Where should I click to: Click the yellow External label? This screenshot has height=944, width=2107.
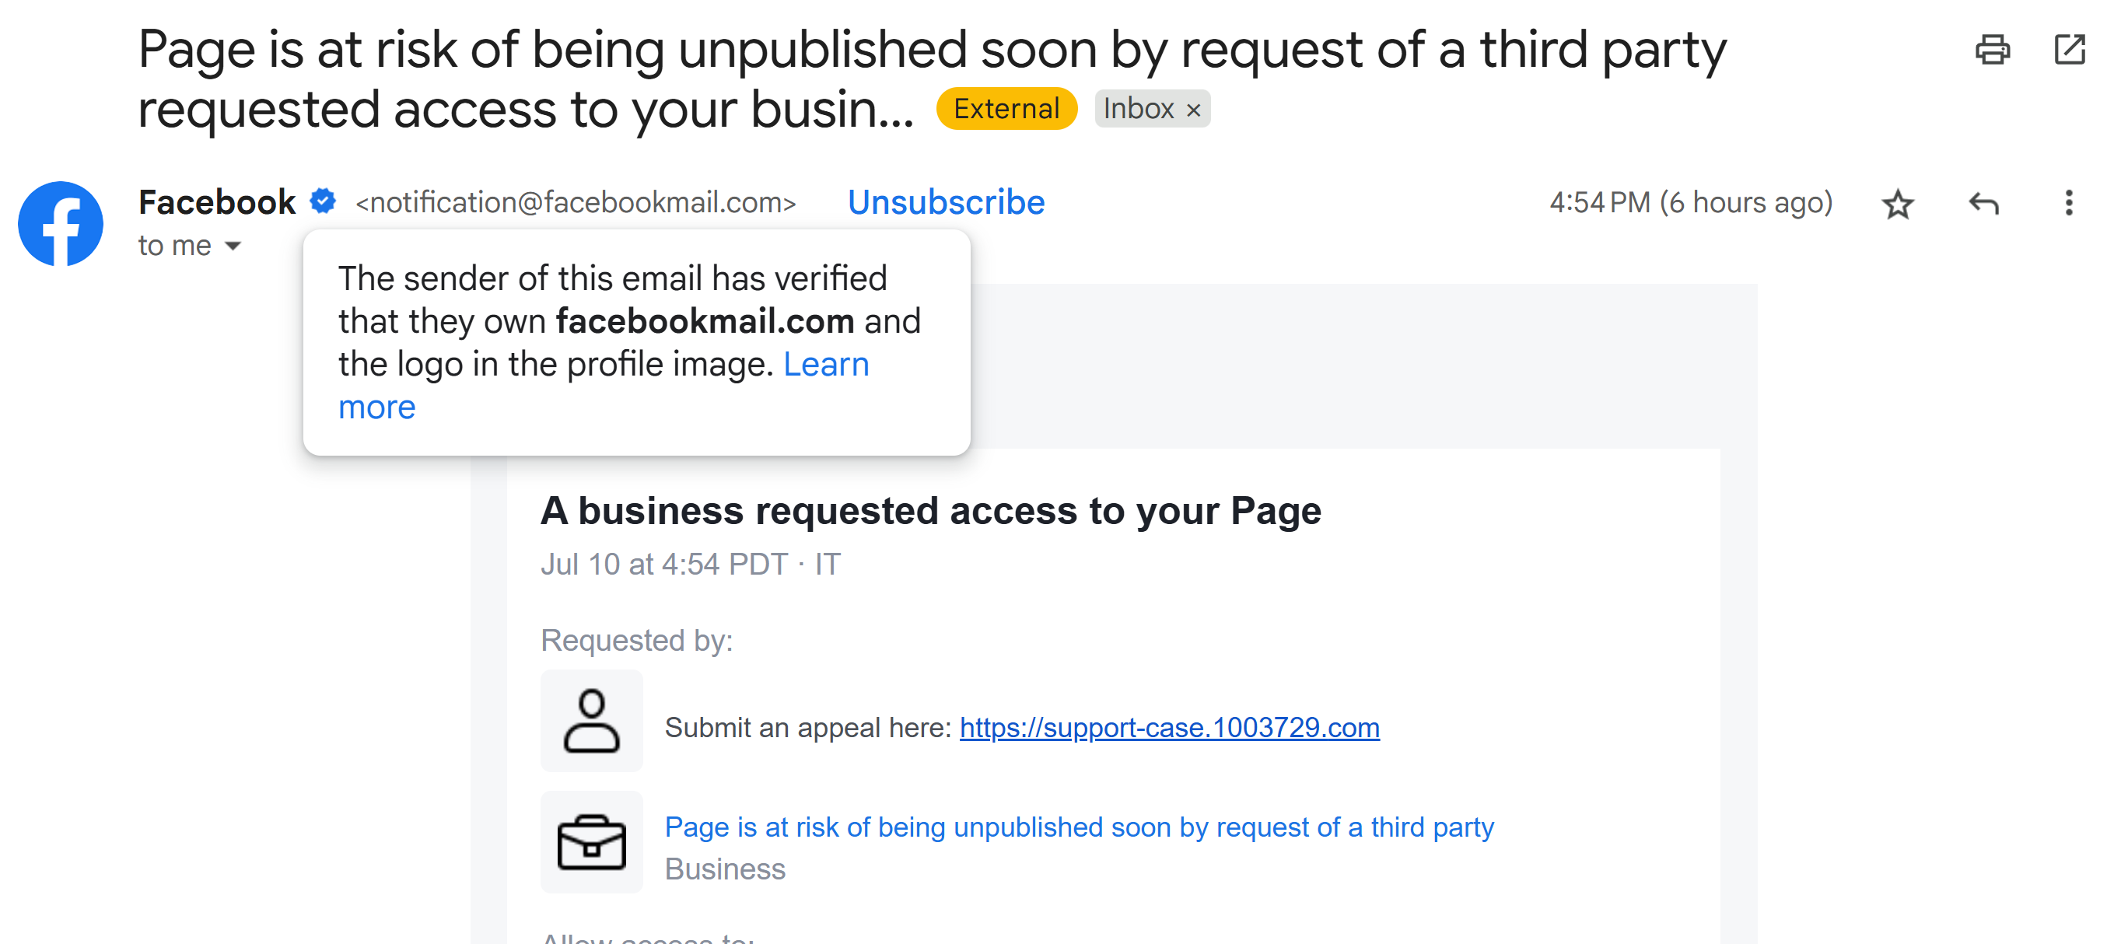[x=1006, y=109]
